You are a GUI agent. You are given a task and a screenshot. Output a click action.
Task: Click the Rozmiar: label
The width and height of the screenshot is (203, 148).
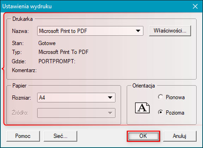pos(21,98)
